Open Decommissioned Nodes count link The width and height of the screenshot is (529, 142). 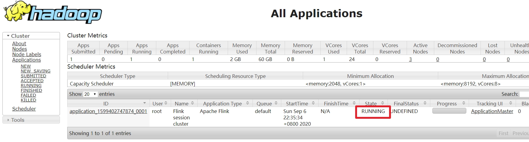438,59
